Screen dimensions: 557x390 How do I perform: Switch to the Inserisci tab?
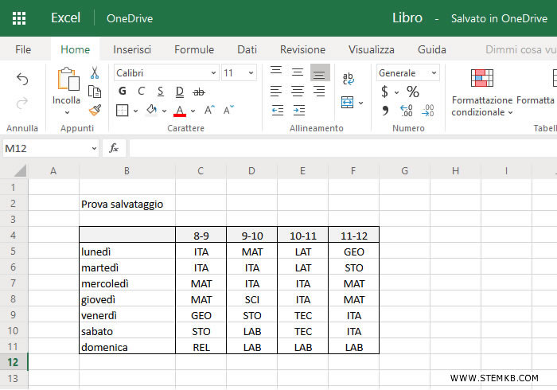[132, 49]
